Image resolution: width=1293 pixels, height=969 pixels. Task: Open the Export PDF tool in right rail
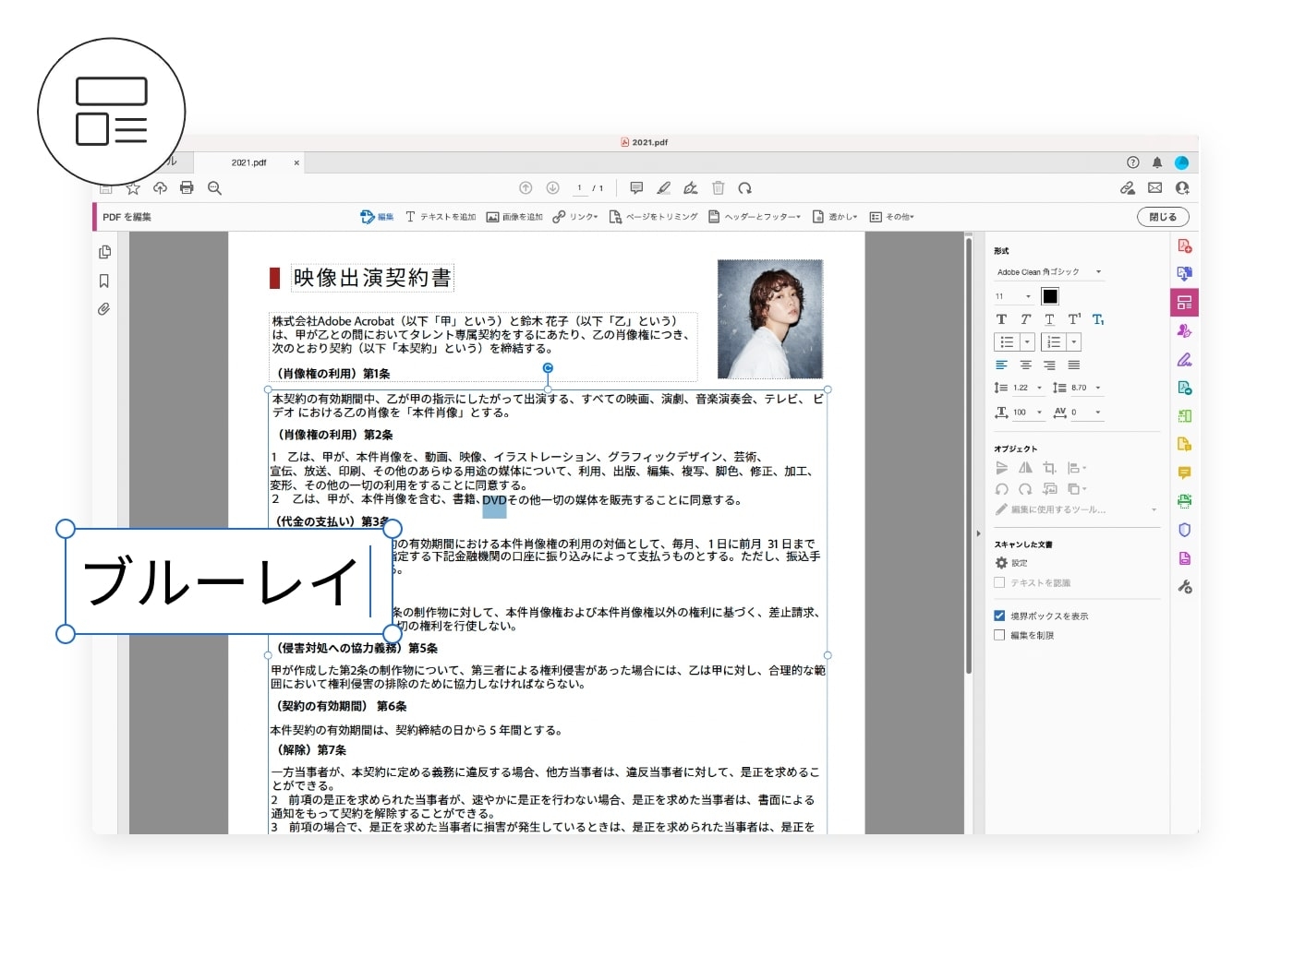[1185, 273]
